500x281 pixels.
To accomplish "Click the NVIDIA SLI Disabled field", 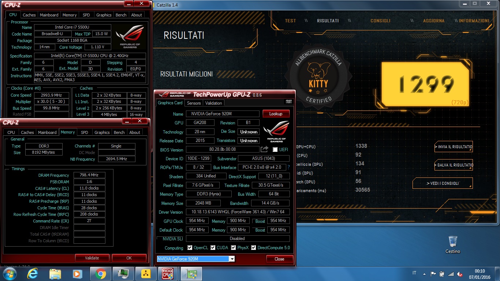I will [x=238, y=239].
